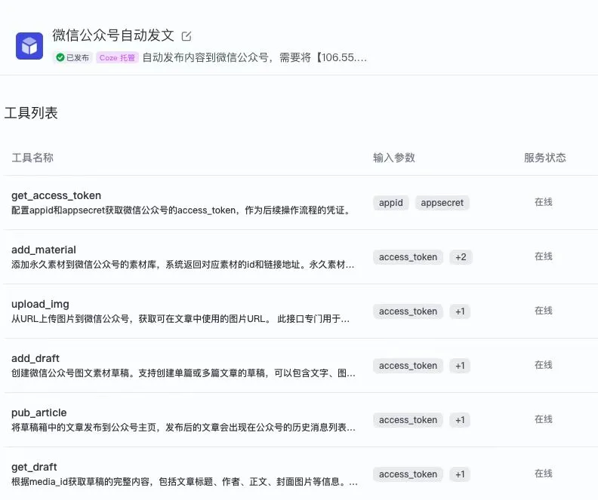This screenshot has width=598, height=500.
Task: Open the get_access_token tool
Action: 57,195
